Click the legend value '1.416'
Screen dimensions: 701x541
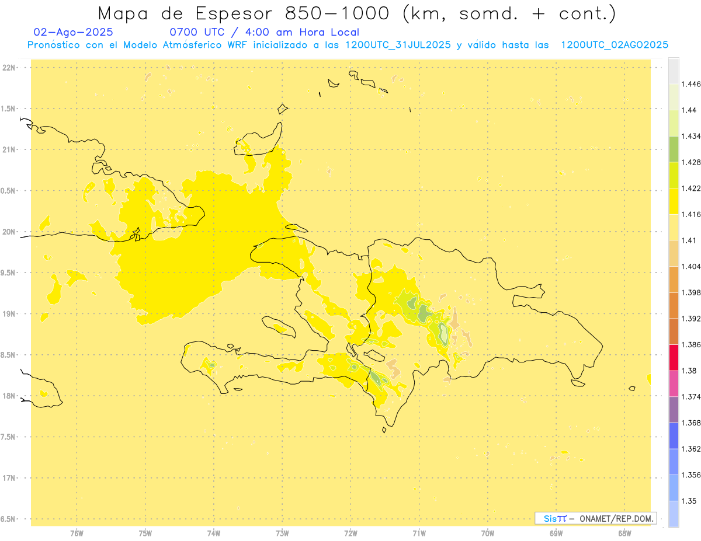pyautogui.click(x=692, y=214)
